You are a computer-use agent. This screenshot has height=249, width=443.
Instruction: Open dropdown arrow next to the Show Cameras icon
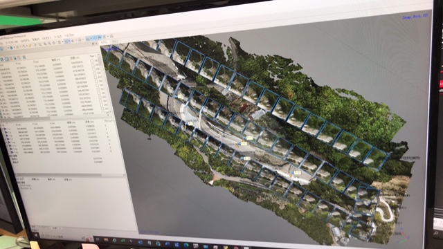[x=91, y=39]
